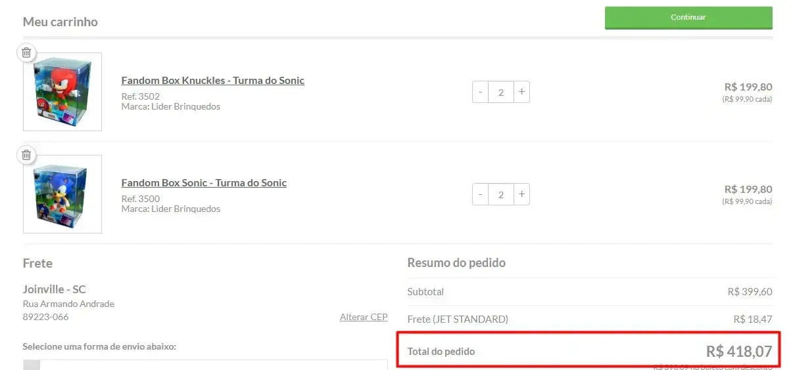Select the Frete (JET STANDARD) label
The width and height of the screenshot is (793, 370).
click(x=458, y=319)
